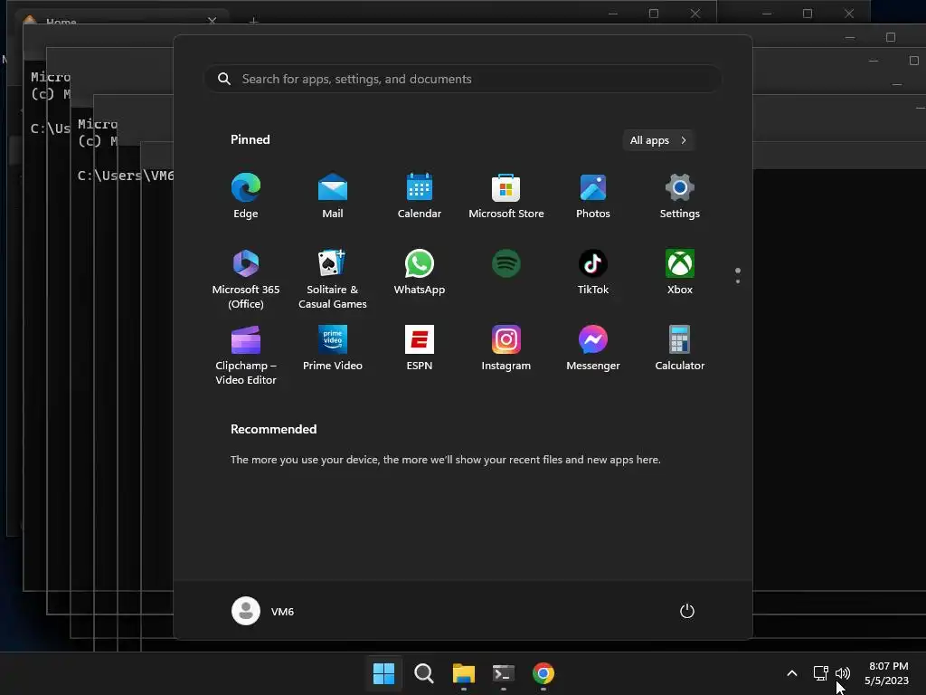Viewport: 926px width, 695px height.
Task: Open Settings from pinned apps
Action: 680,196
